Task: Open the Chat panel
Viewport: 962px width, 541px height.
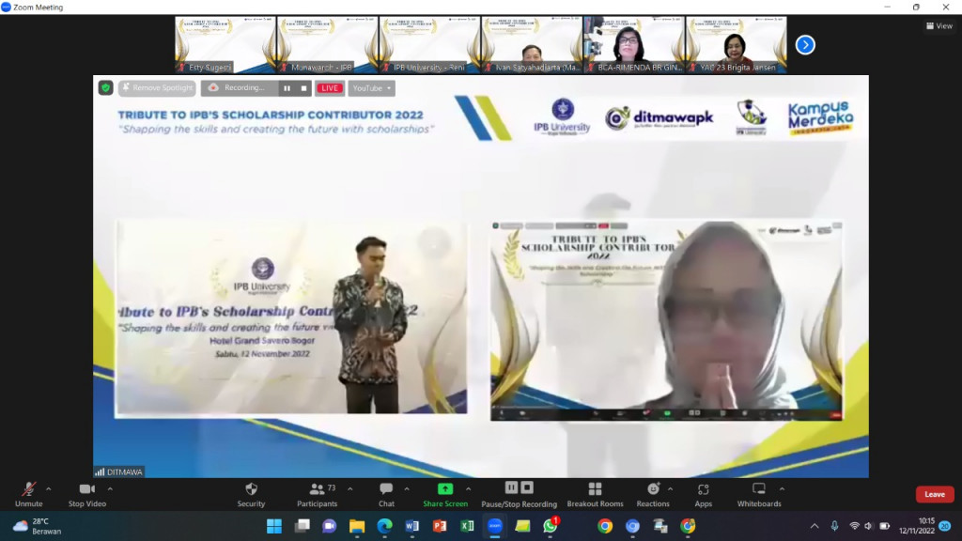Action: pos(386,494)
